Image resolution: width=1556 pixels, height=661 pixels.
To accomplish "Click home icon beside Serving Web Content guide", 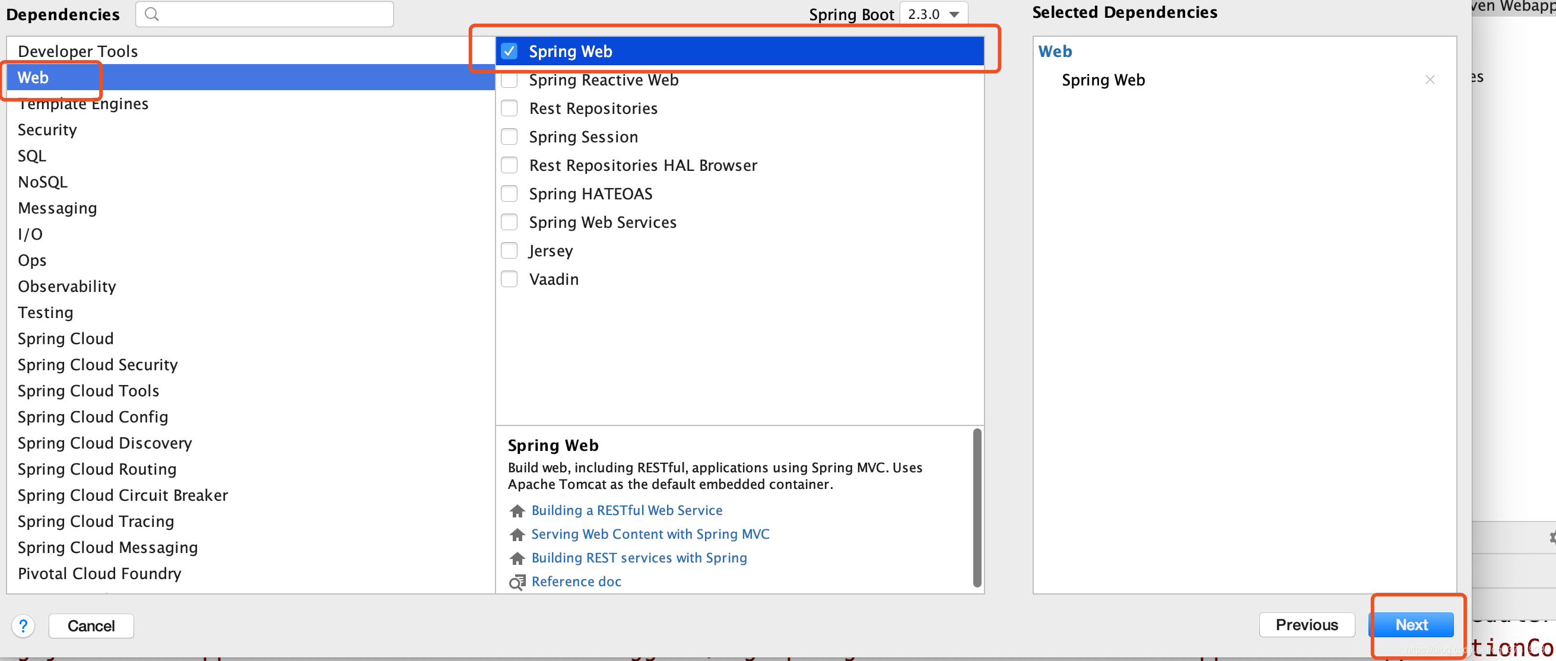I will 517,535.
